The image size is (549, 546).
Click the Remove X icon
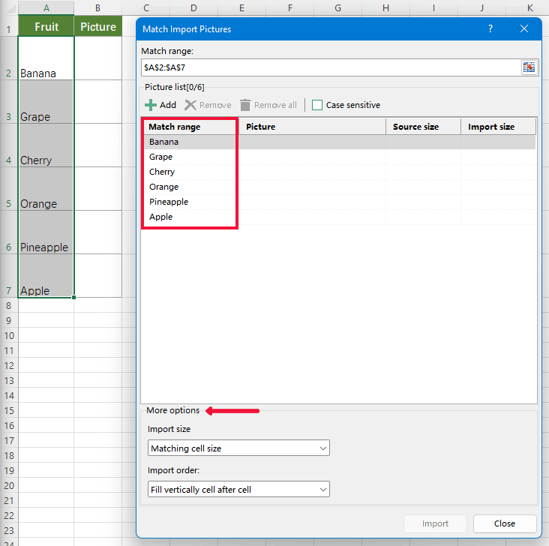coord(190,105)
